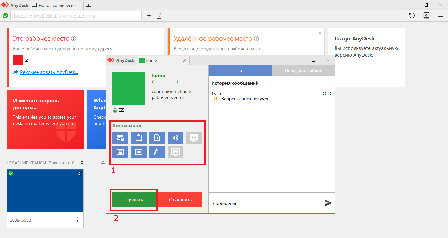Start file transfer from the address bar icon
The image size is (448, 238).
tap(159, 16)
